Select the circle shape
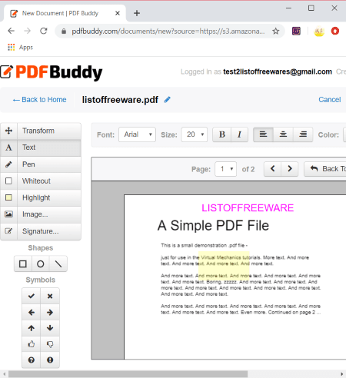 (x=41, y=264)
